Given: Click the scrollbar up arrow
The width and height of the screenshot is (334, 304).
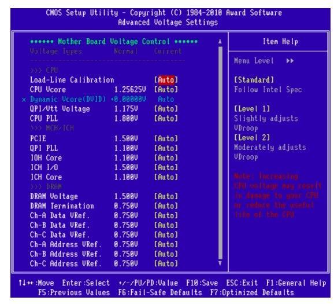Looking at the screenshot, I should coord(220,42).
